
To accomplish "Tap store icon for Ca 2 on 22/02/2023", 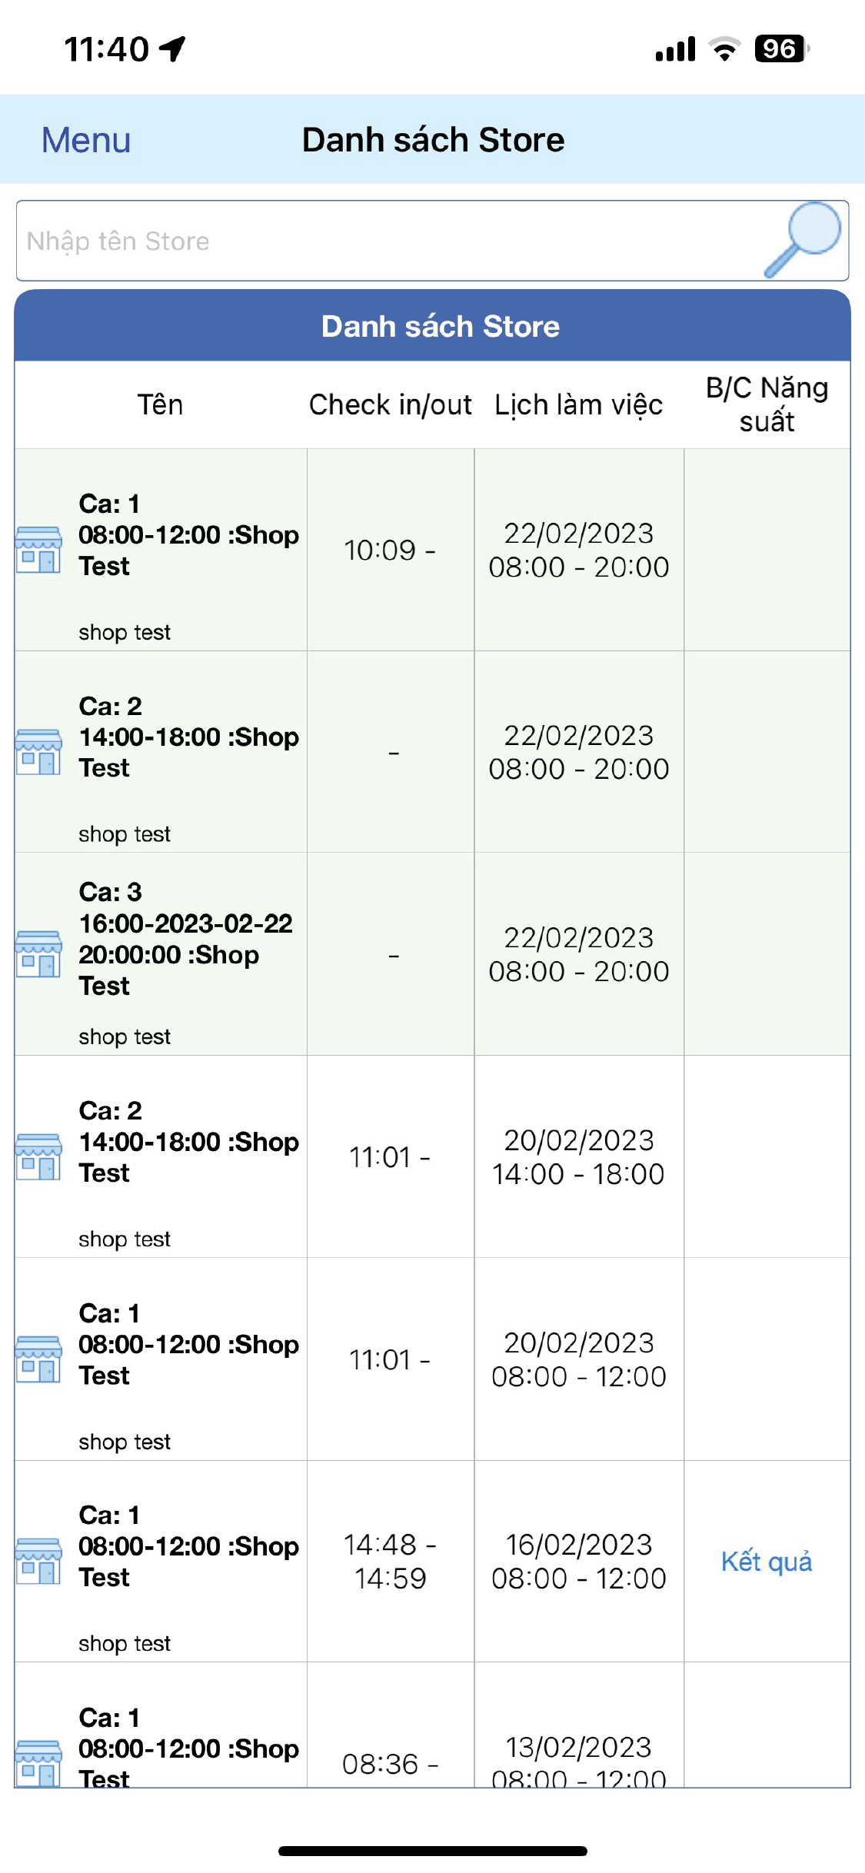I will (38, 752).
